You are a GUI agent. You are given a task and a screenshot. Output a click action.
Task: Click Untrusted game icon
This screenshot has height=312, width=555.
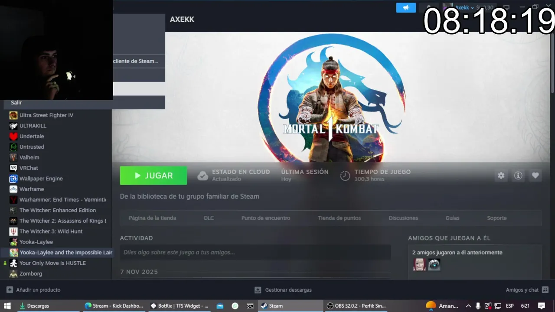(13, 147)
